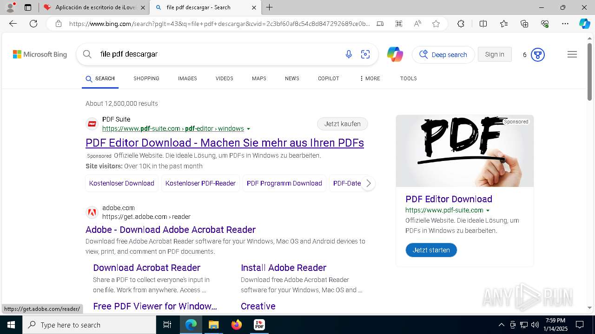Open the Kostenloser PDF-Reader sitelink

click(x=200, y=183)
